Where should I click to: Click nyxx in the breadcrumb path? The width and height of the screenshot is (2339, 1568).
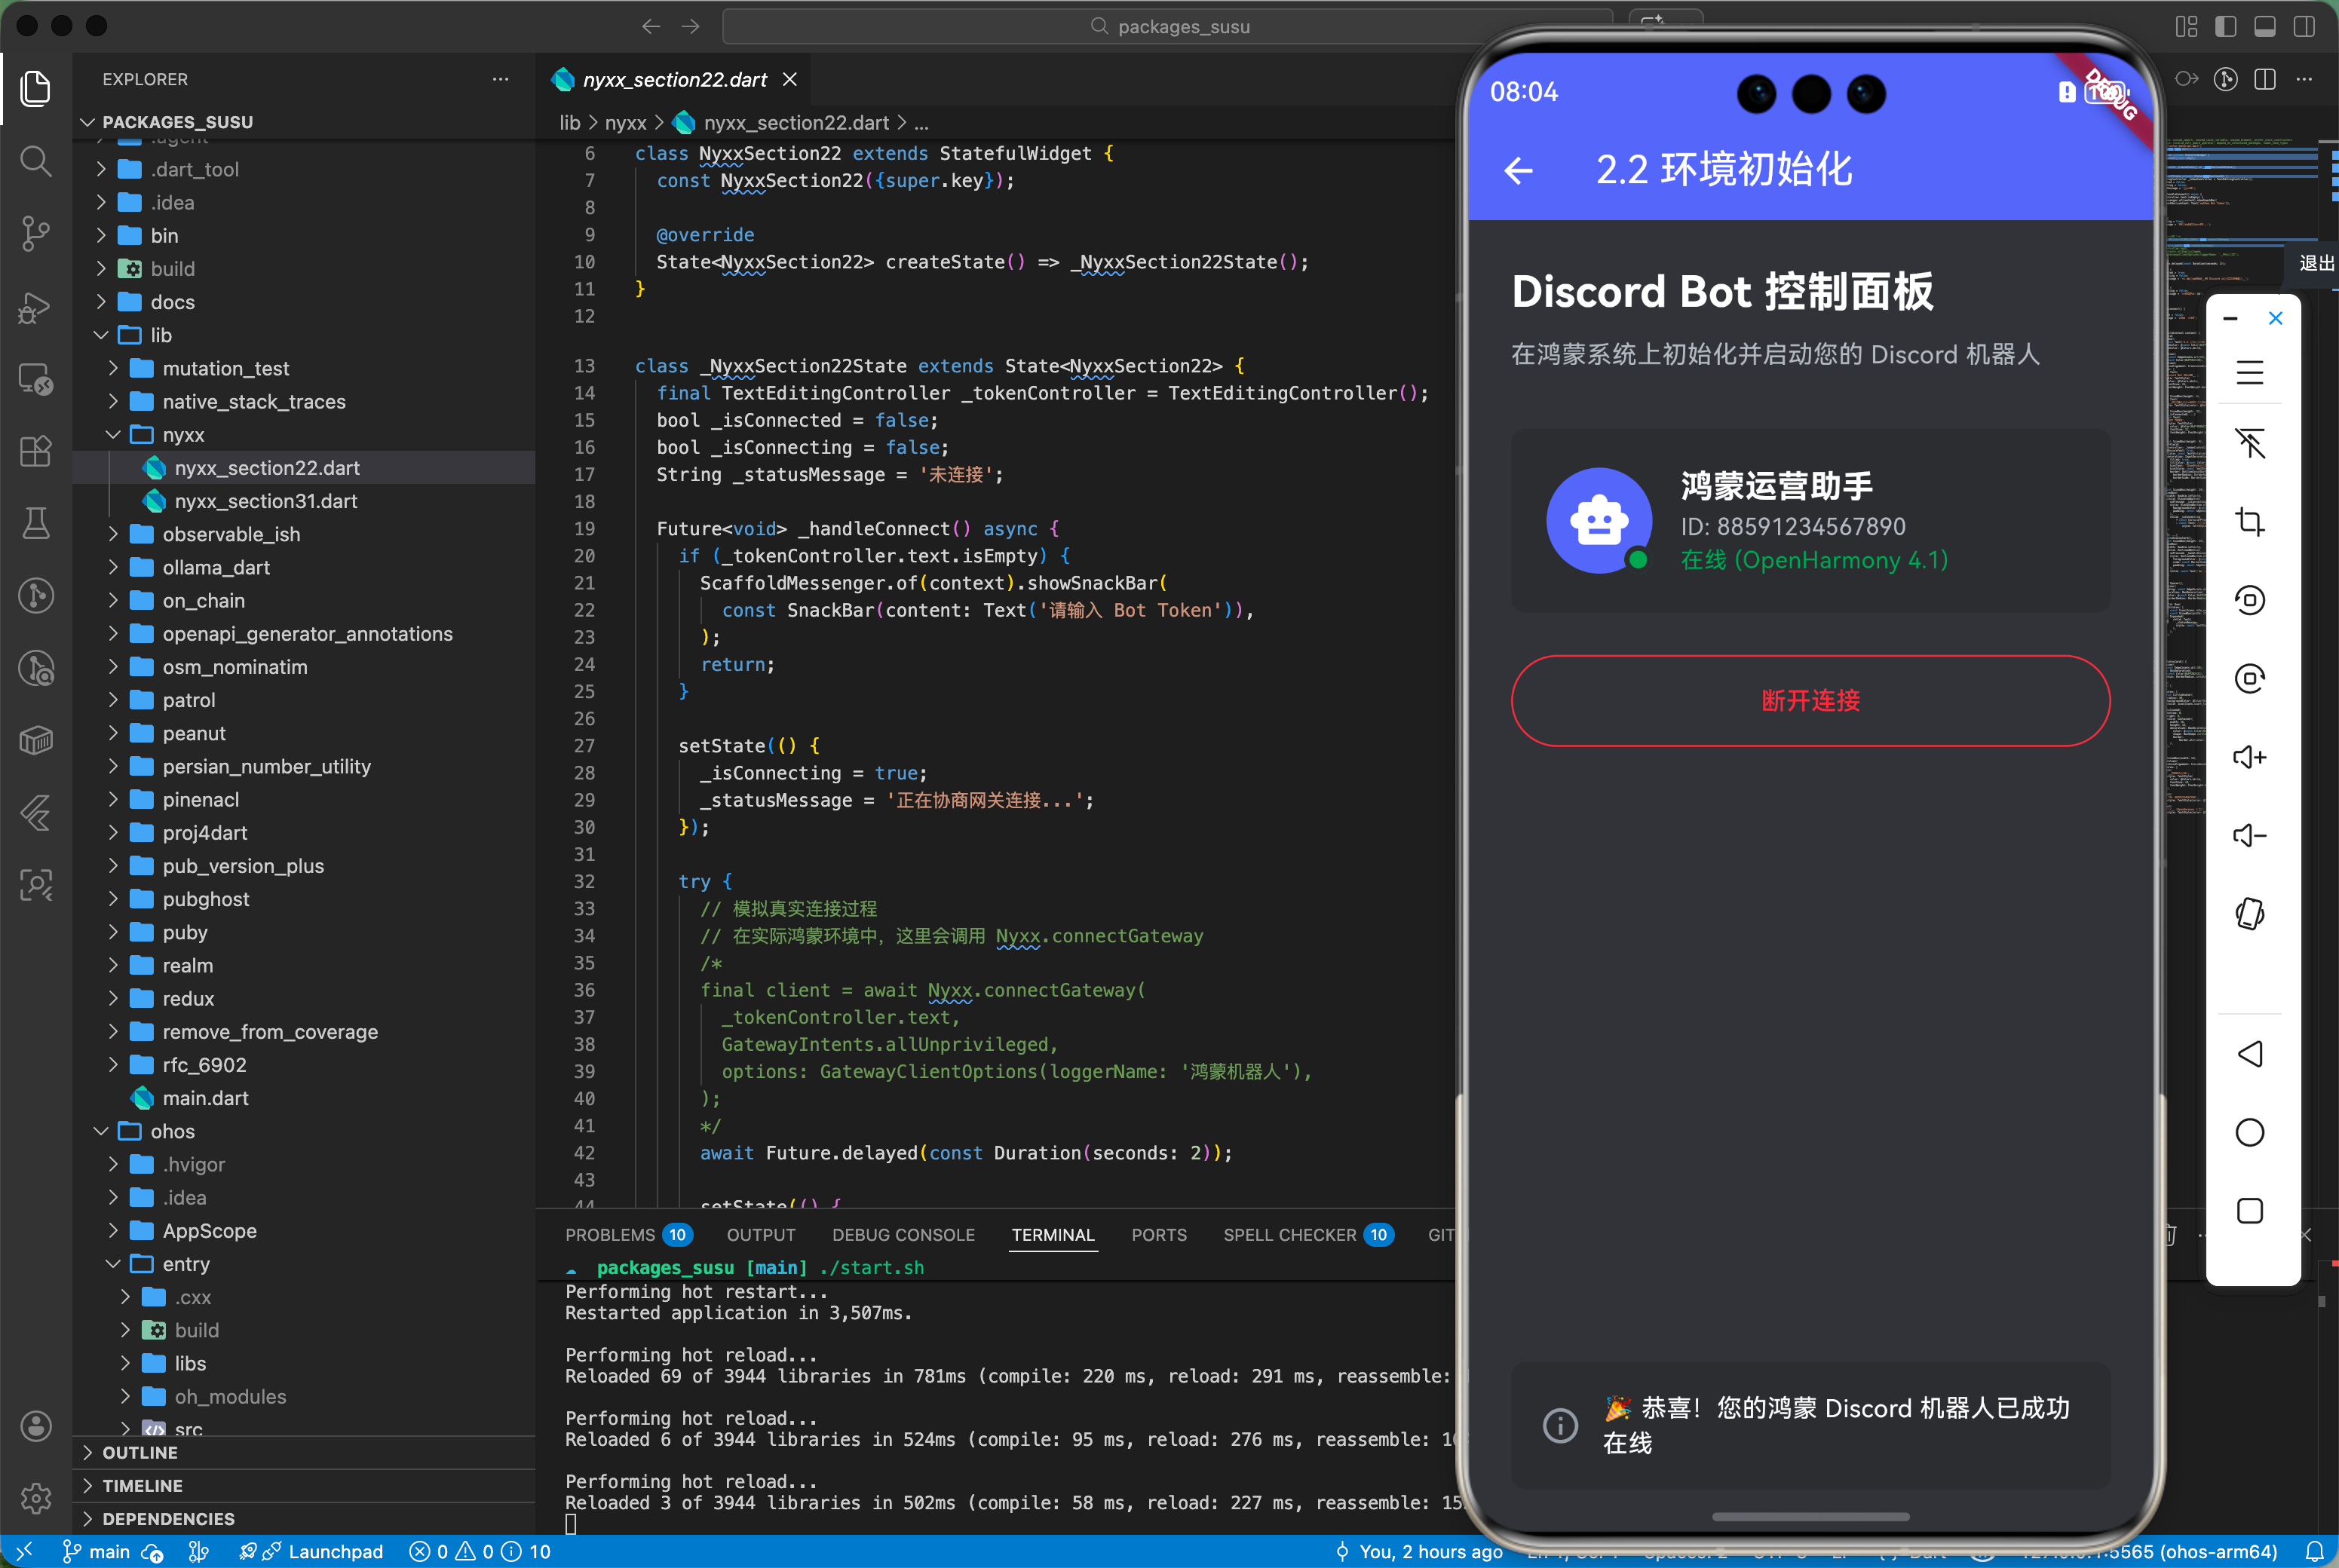[626, 123]
